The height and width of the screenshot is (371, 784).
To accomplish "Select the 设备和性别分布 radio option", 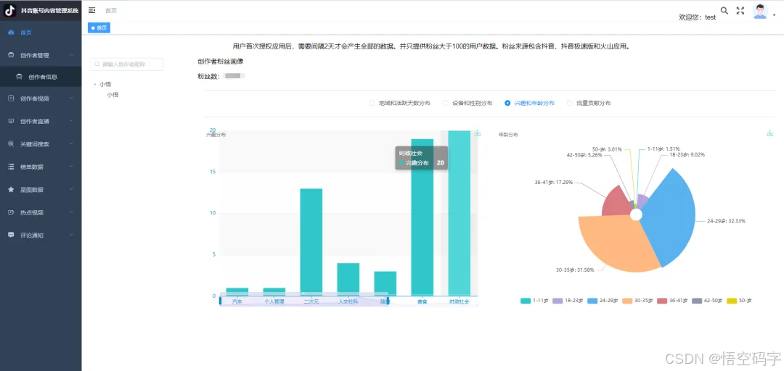I will pos(446,103).
